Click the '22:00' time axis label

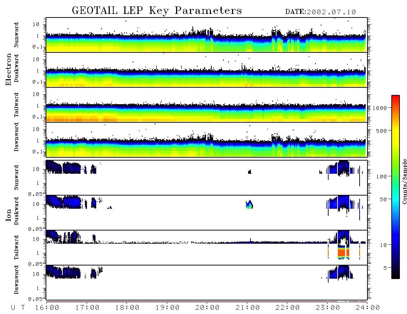click(287, 308)
